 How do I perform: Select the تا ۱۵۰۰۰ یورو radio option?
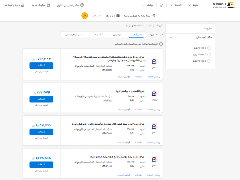(x=209, y=48)
